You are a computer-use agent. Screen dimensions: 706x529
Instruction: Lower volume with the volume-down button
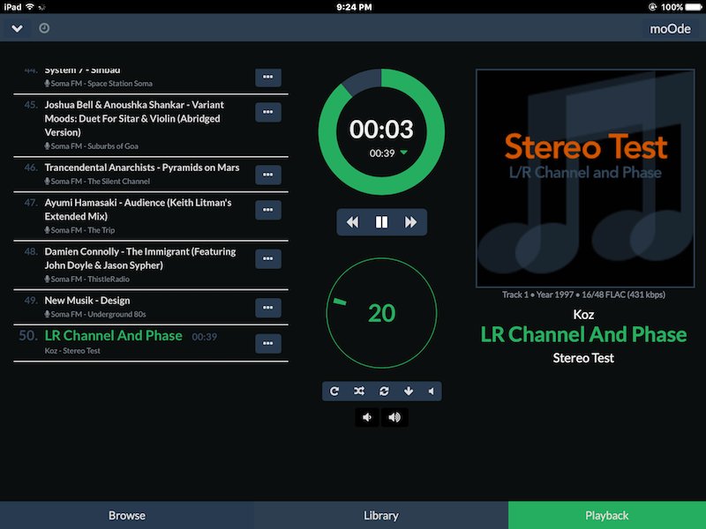coord(367,417)
